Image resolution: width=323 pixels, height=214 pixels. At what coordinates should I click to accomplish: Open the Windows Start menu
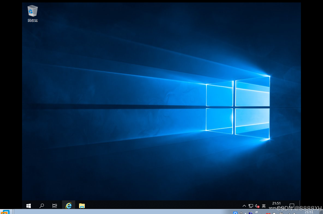29,206
